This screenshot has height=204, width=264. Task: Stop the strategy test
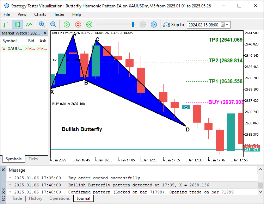(x=78, y=24)
